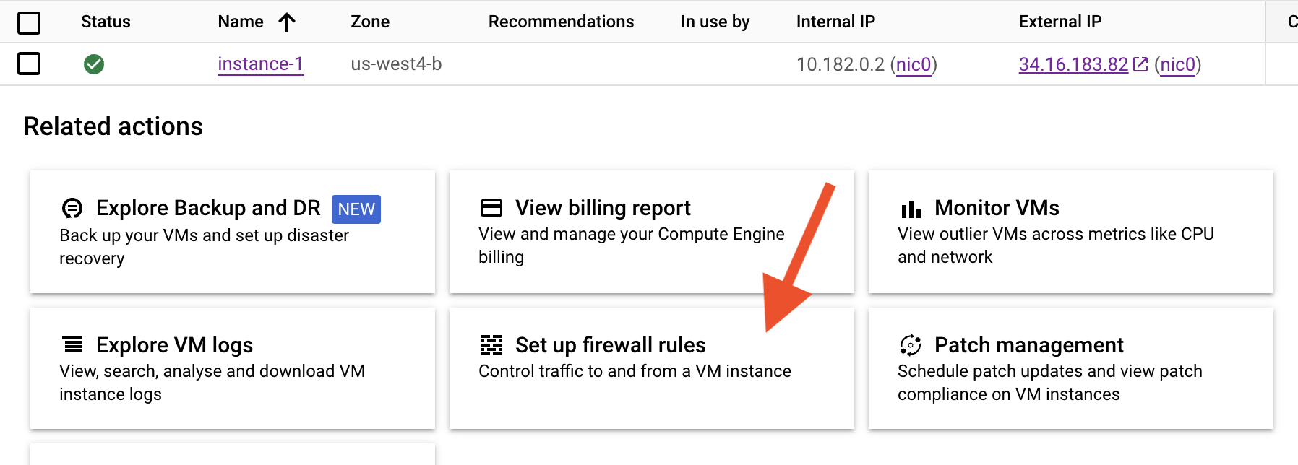Click the Explore VM logs list icon

73,344
